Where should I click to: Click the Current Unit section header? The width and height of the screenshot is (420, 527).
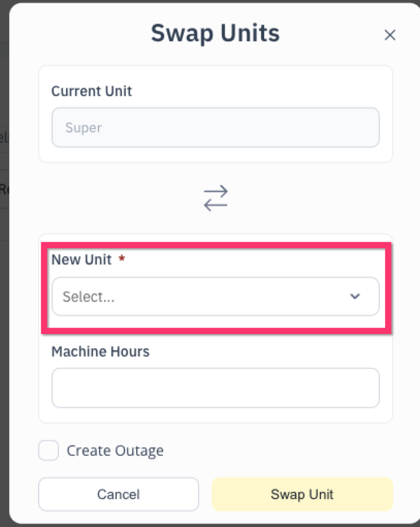[91, 91]
